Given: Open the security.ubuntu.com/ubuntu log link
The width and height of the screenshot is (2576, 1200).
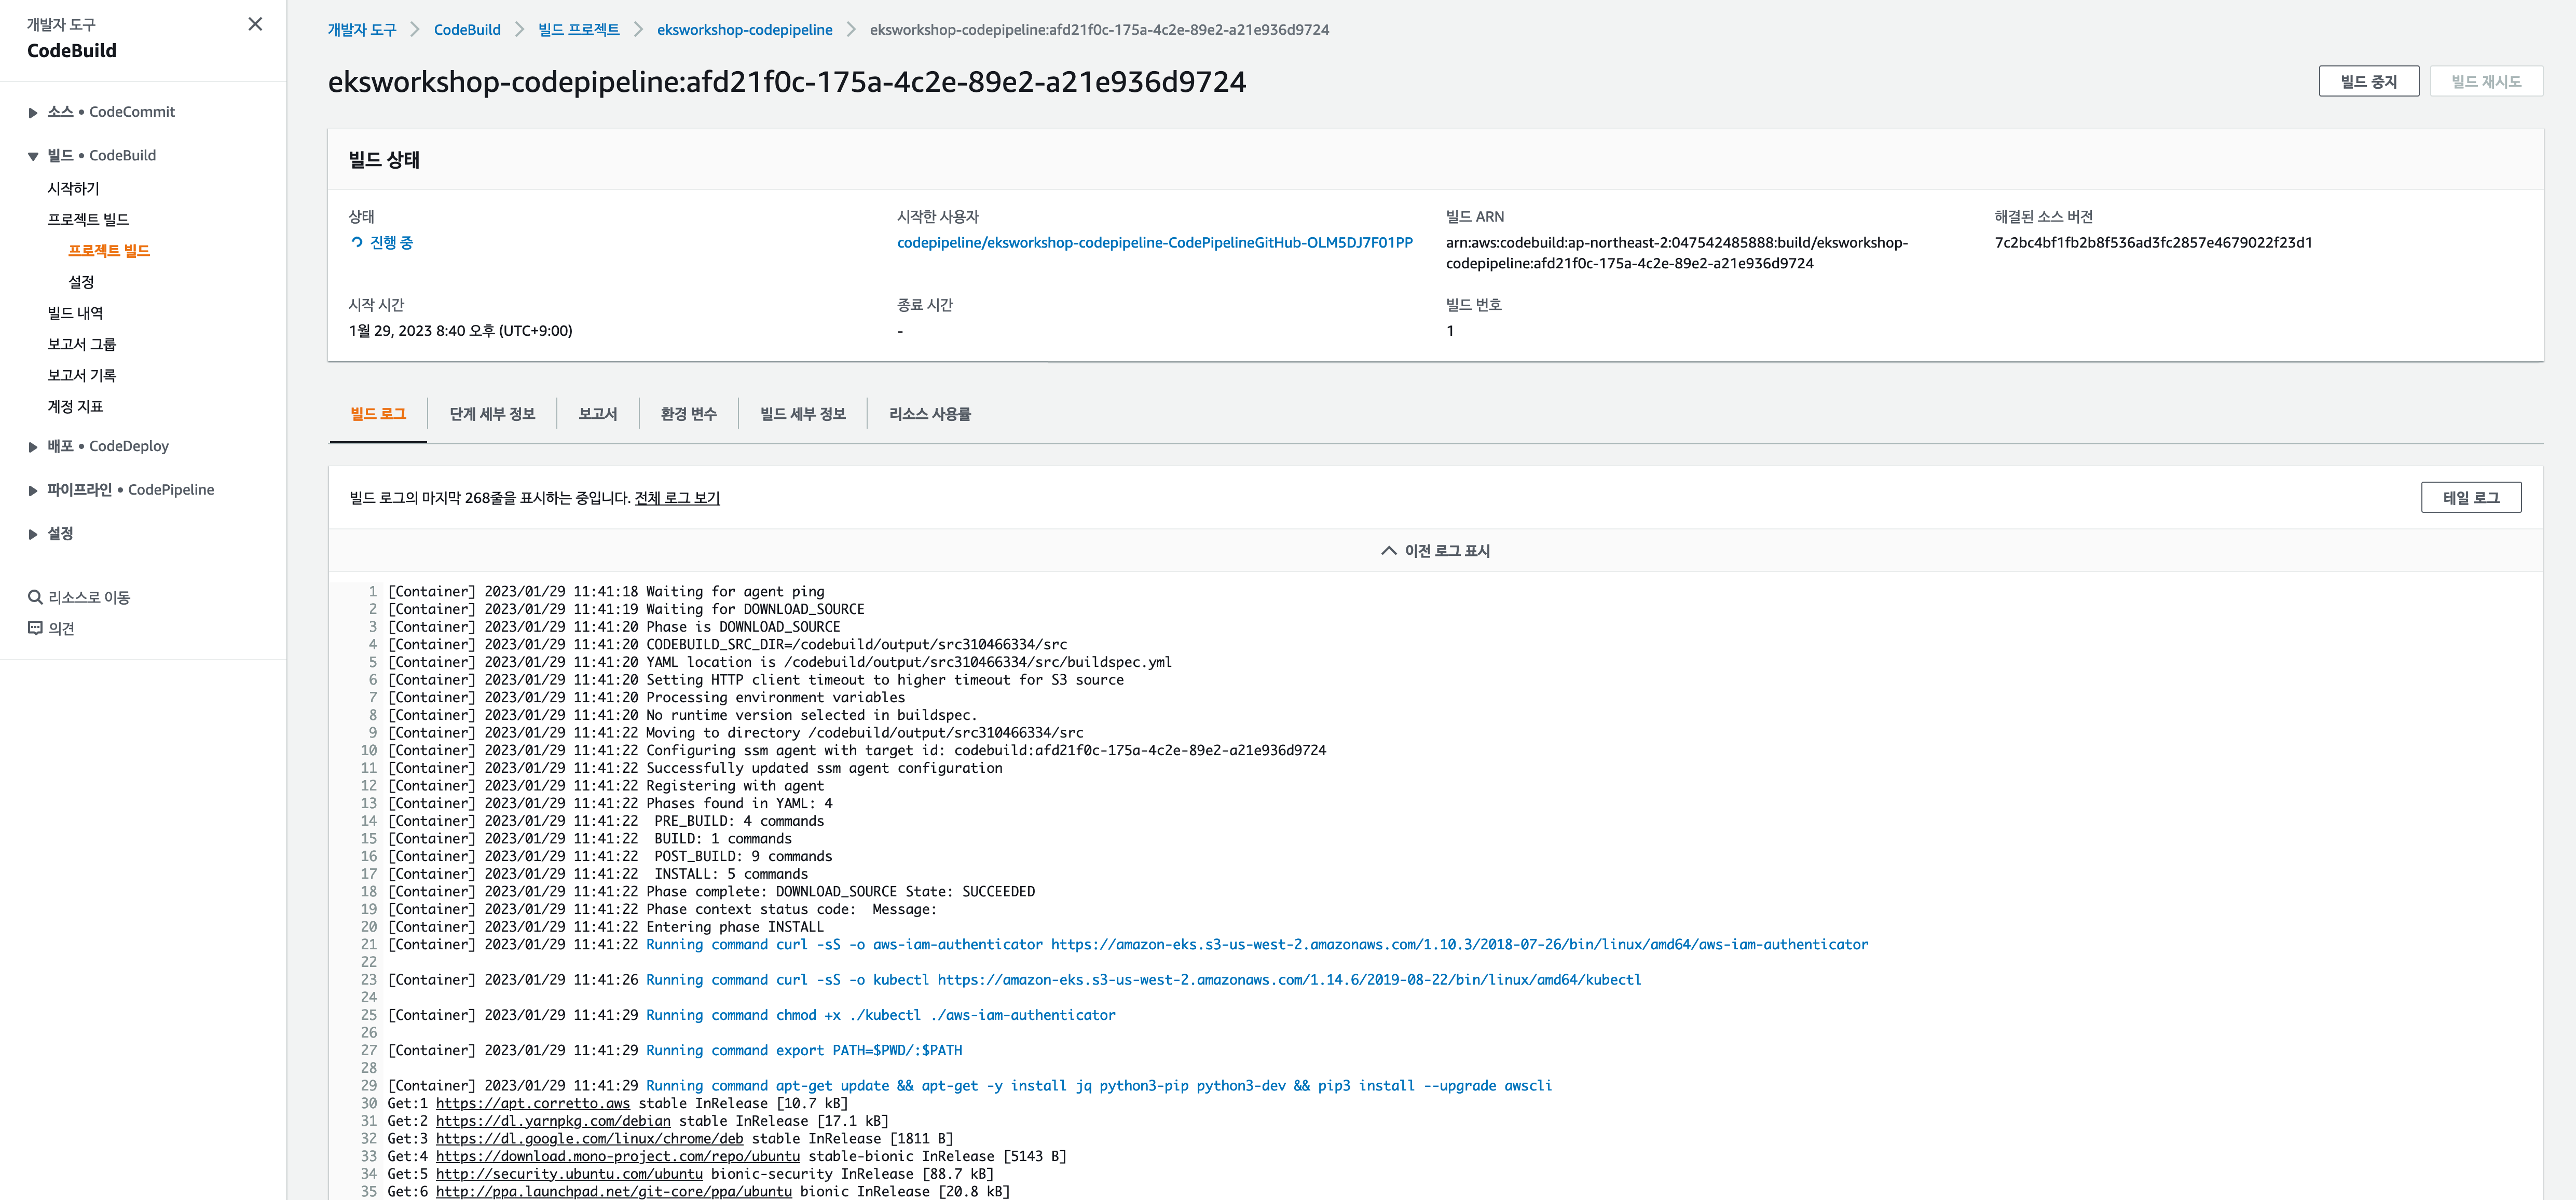Looking at the screenshot, I should point(569,1174).
